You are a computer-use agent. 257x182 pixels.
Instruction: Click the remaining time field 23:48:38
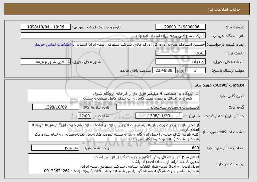(x=164, y=70)
